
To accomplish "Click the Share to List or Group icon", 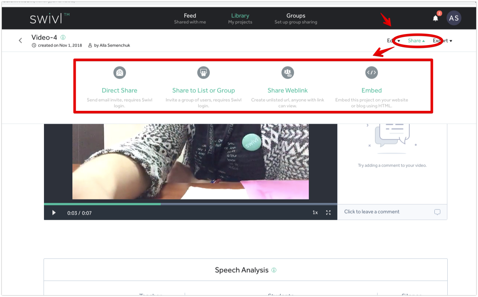I will [x=203, y=72].
